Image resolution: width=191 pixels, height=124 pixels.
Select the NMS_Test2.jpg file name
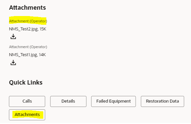(23, 29)
